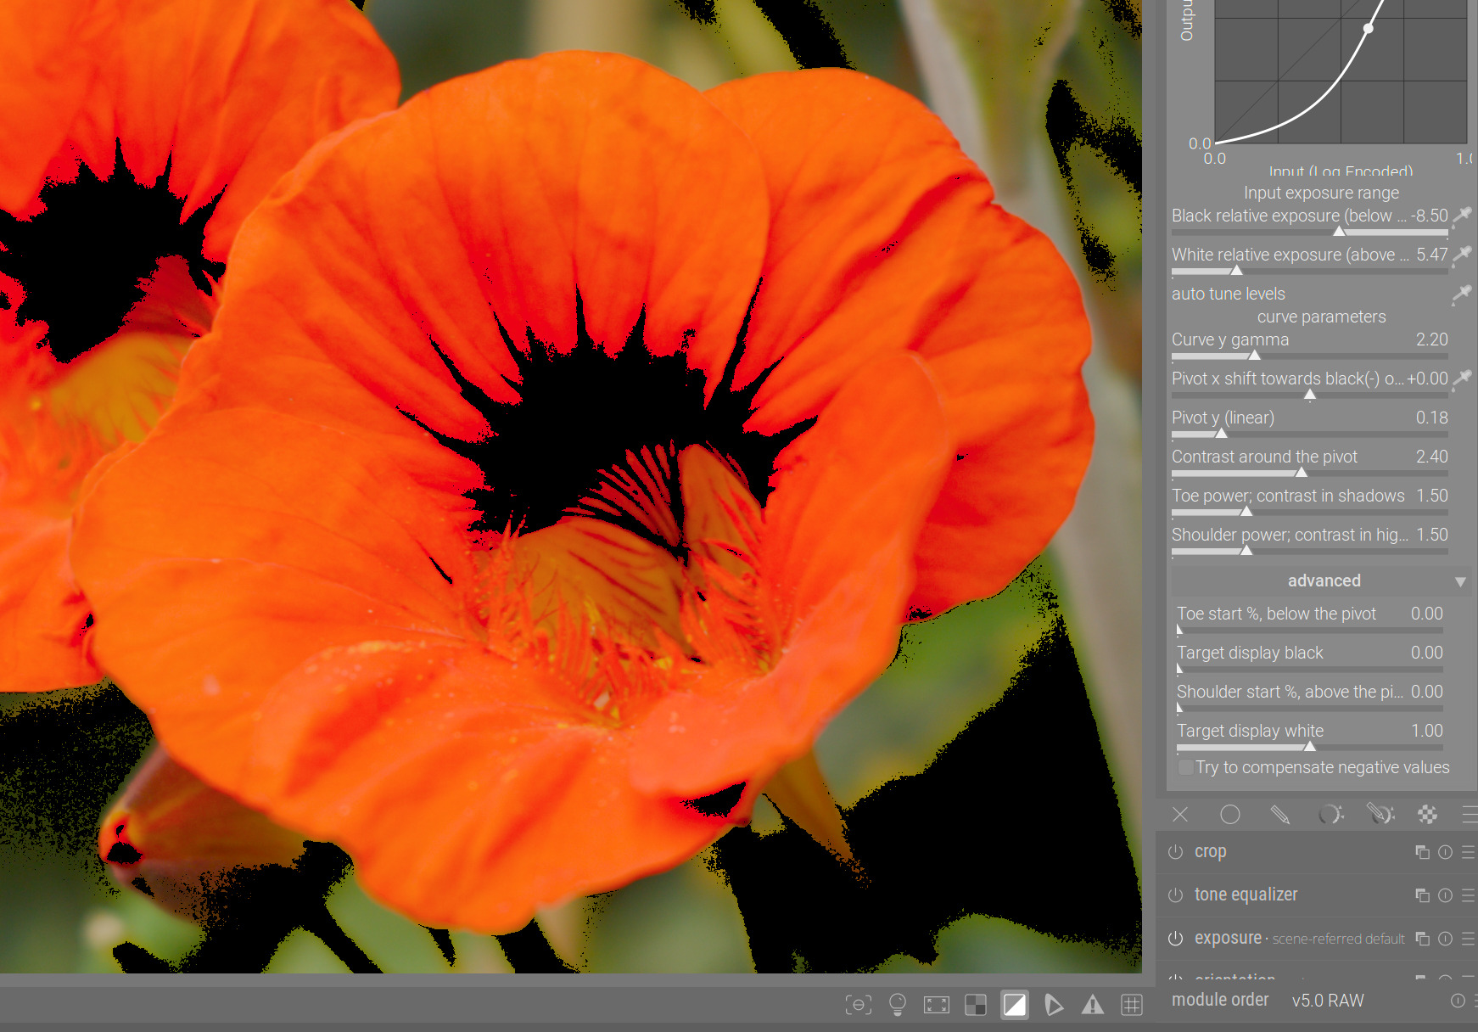
Task: Turn off blending with the X icon
Action: 1180,815
